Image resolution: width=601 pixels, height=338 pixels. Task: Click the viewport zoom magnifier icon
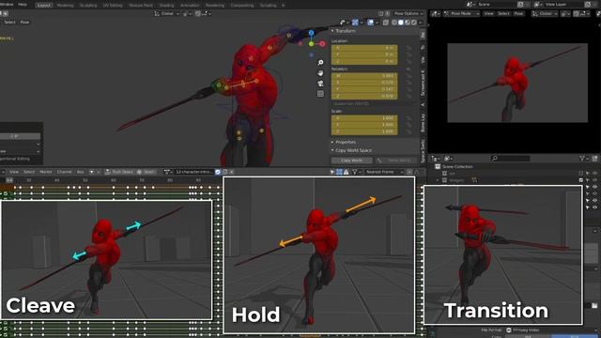(x=320, y=63)
